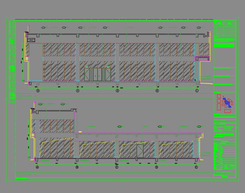
Task: Click the magenta canopy section detail at upper right
Action: pyautogui.click(x=202, y=59)
